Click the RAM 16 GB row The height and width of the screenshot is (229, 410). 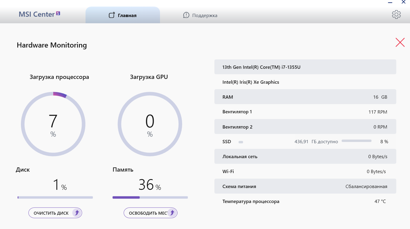click(305, 97)
